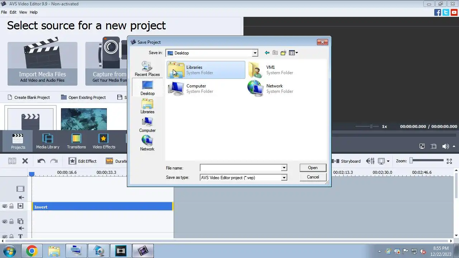Image resolution: width=459 pixels, height=258 pixels.
Task: Switch to the Projects tab
Action: 18,141
